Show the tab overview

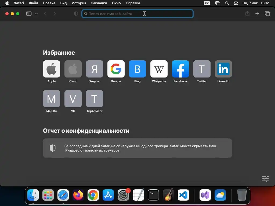(x=267, y=13)
